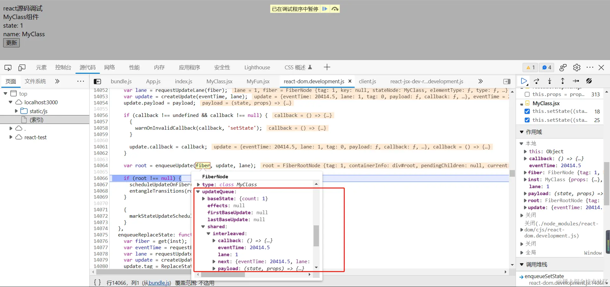This screenshot has height=287, width=610.
Task: Open the feedback people icon
Action: point(563,67)
